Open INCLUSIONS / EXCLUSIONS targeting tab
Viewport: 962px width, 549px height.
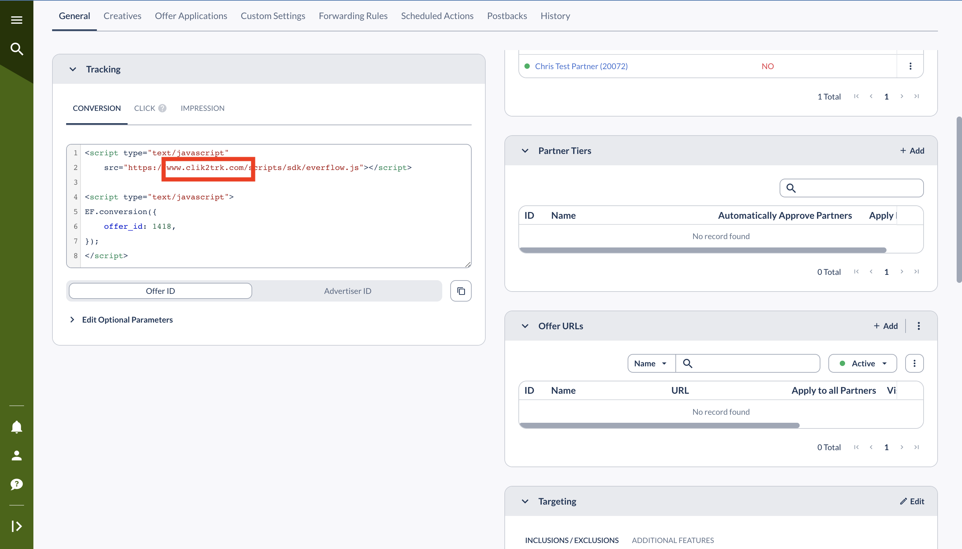572,540
